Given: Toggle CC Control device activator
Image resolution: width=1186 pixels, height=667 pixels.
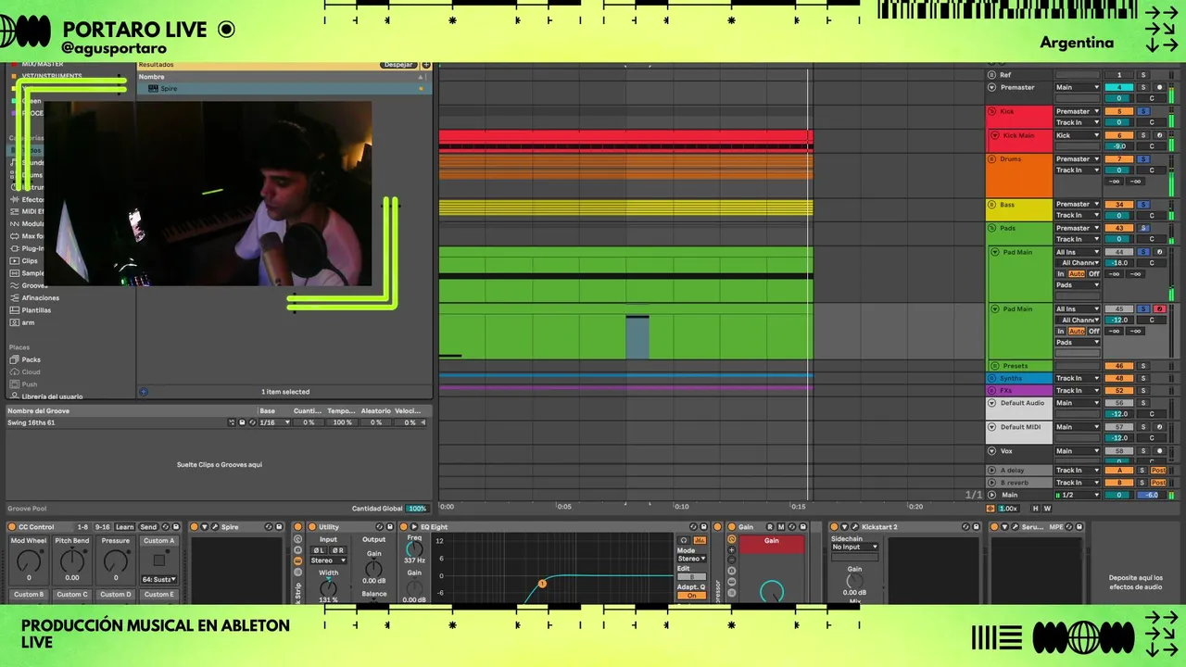Looking at the screenshot, I should pos(12,527).
